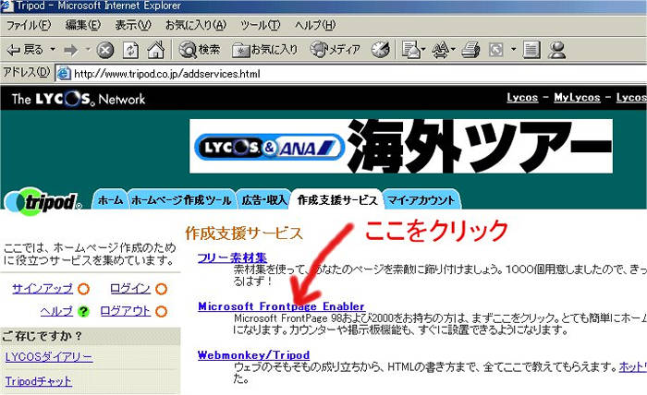This screenshot has height=395, width=647.
Task: Open the 表示(V) menu
Action: (133, 25)
